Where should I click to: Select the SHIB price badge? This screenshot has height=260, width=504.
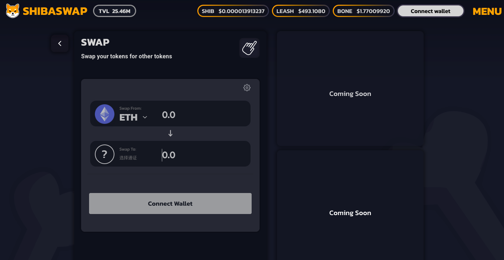click(x=233, y=11)
